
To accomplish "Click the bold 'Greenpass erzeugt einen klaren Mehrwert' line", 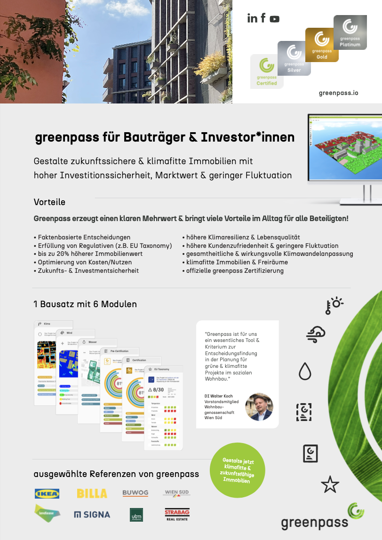I will click(x=191, y=219).
